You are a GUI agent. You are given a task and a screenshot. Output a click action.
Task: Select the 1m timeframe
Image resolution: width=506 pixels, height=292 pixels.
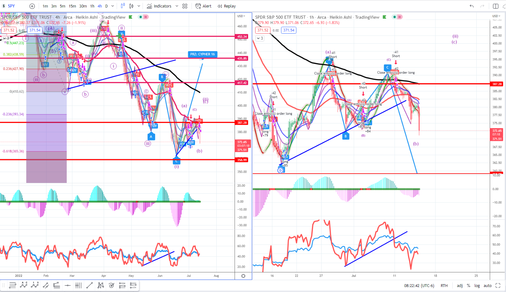point(45,6)
